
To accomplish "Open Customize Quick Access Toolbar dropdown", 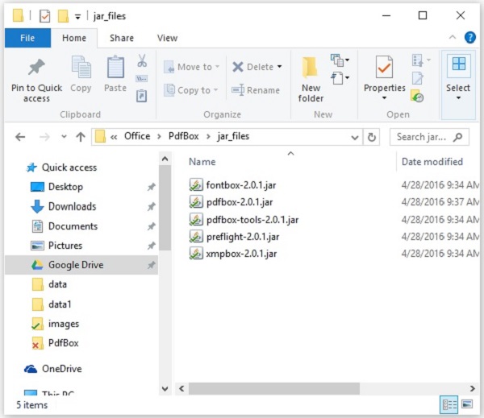I will pyautogui.click(x=77, y=17).
